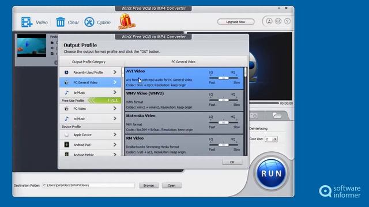Select the AVI Video profile

coord(184,78)
